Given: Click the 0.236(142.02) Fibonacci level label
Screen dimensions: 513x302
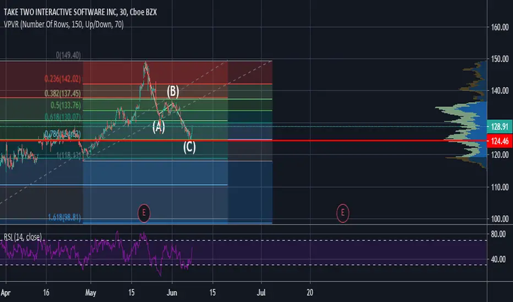Looking at the screenshot, I should click(63, 79).
